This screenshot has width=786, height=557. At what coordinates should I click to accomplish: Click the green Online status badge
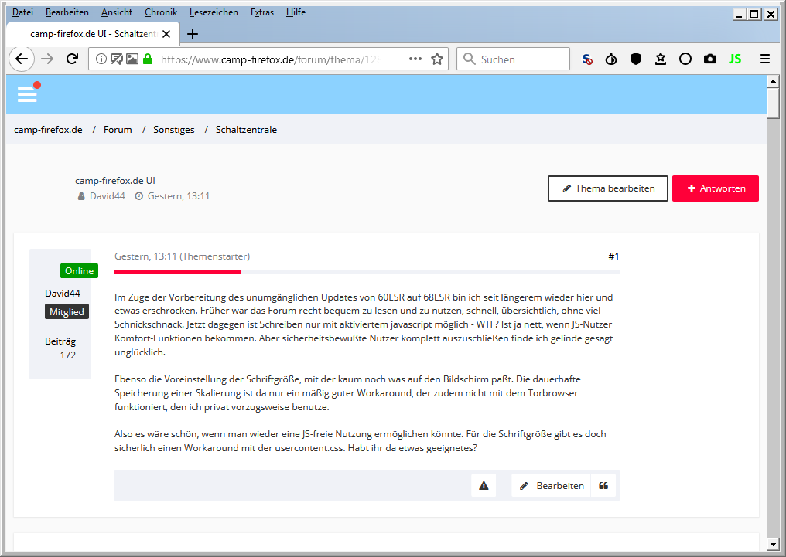coord(79,270)
